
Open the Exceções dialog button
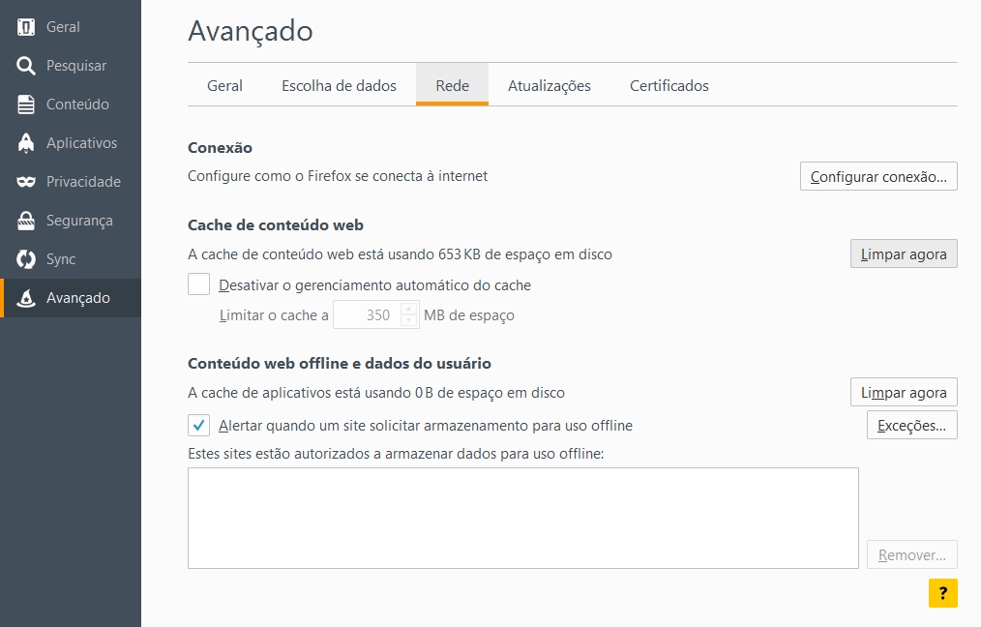(911, 425)
